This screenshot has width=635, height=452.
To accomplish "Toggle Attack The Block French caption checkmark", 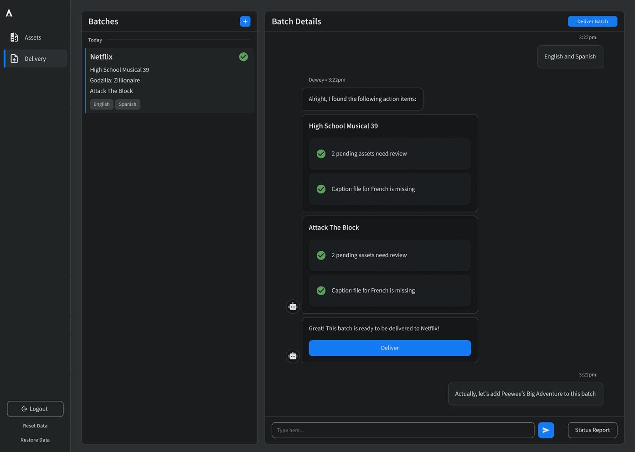I will pos(321,291).
